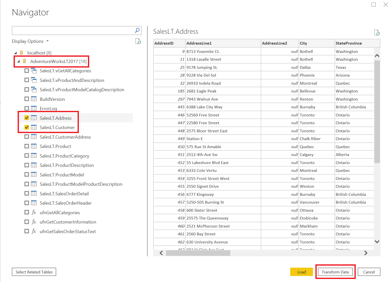Click table icon of SalesLT.Address
The image size is (391, 282).
(34, 118)
